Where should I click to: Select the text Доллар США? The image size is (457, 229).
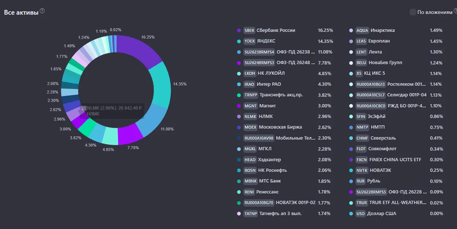click(x=382, y=214)
